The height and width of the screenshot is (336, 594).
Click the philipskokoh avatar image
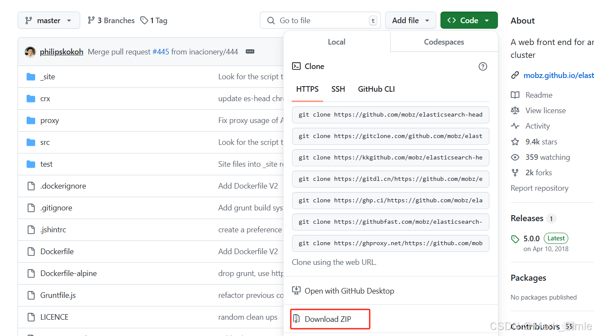(x=30, y=52)
